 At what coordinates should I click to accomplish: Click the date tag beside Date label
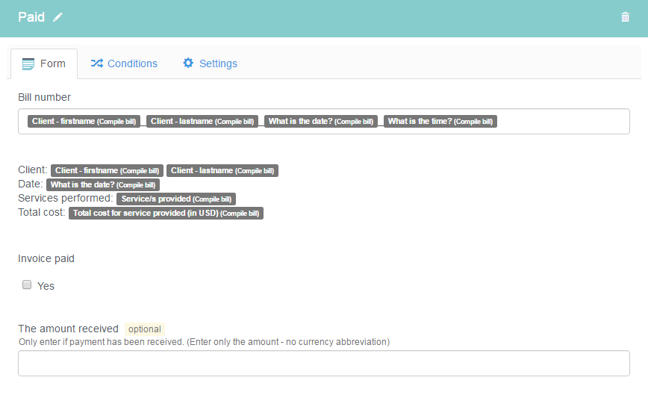[x=103, y=184]
